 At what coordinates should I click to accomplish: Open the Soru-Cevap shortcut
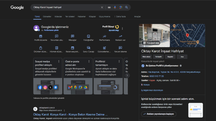[x=89, y=50]
